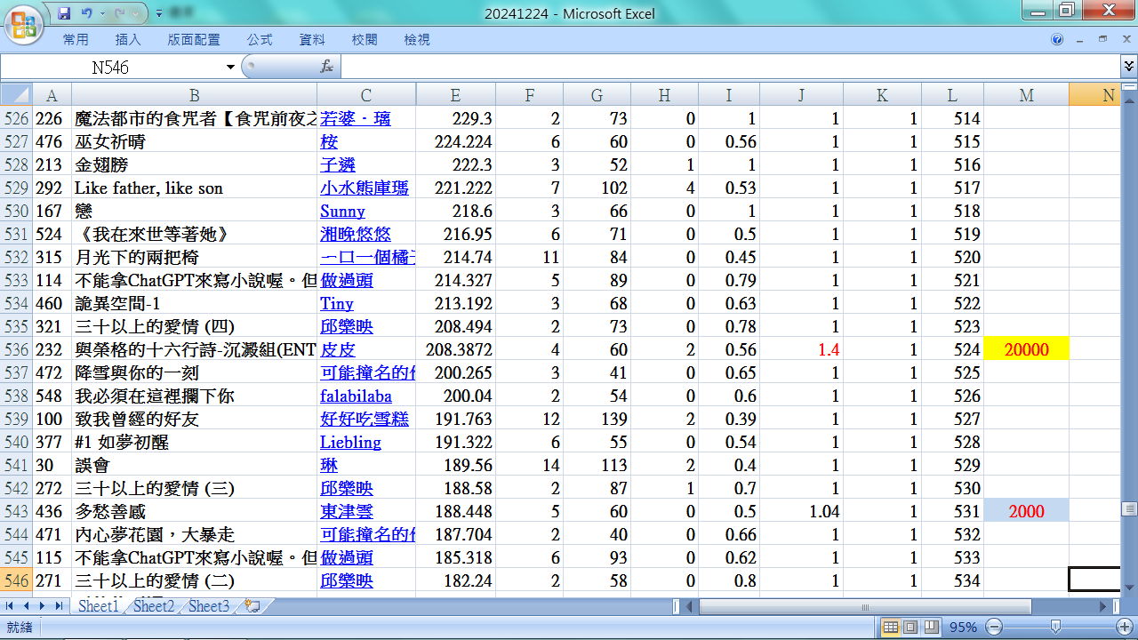
Task: Open the 常用 ribbon tab
Action: tap(76, 40)
